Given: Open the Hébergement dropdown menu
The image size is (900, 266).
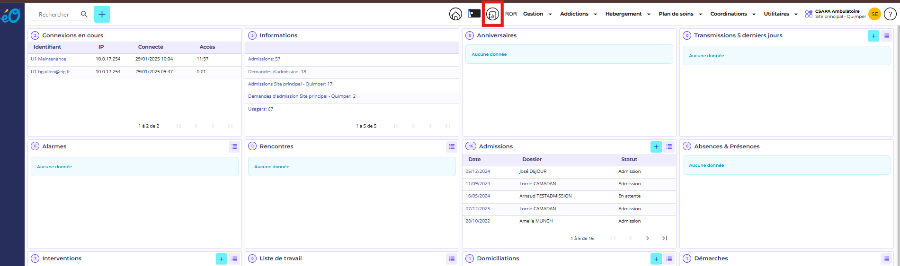Looking at the screenshot, I should [627, 14].
